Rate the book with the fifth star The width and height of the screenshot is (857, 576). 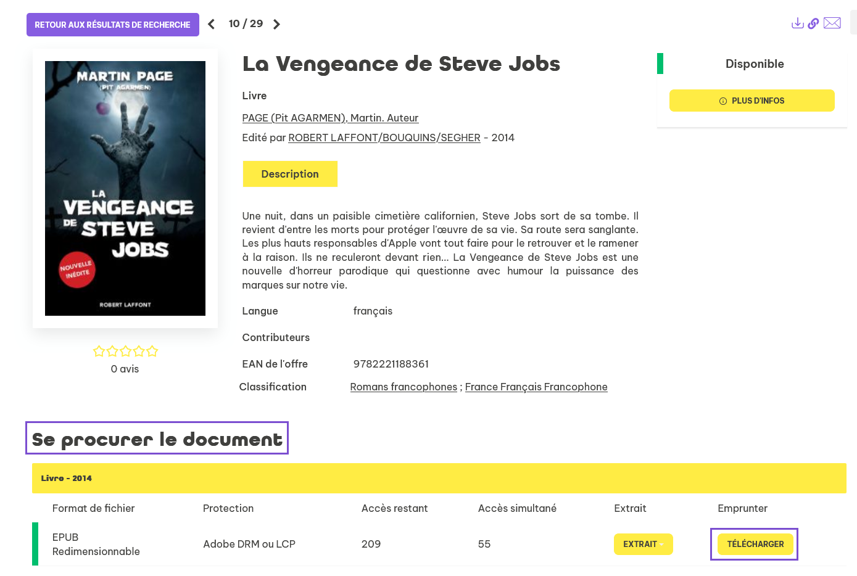[x=152, y=351]
